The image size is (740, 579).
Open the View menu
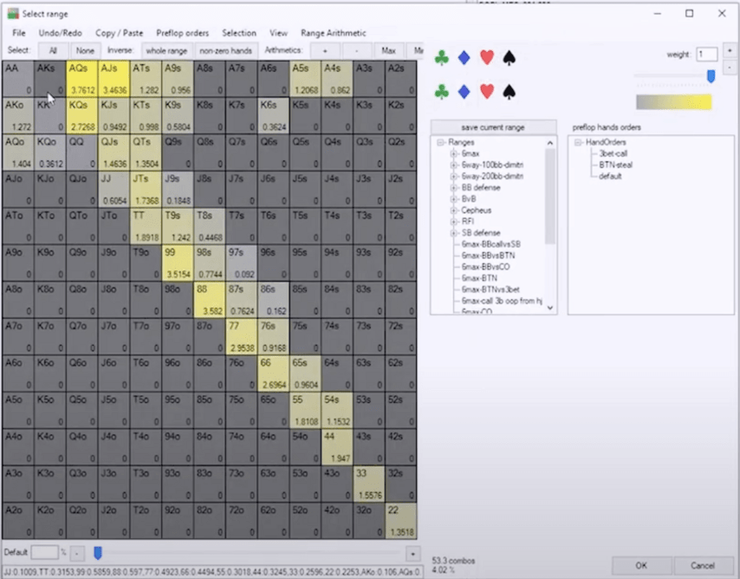tap(278, 33)
